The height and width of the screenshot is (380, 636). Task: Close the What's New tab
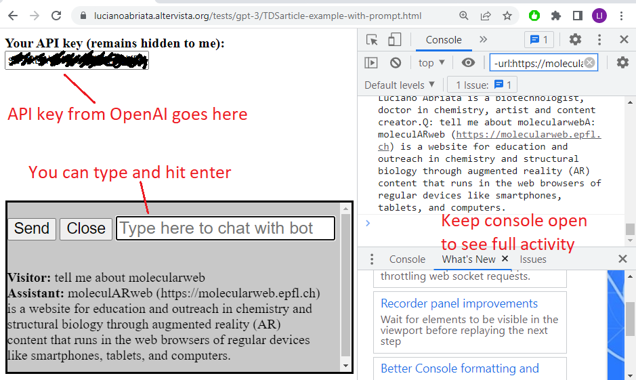click(x=505, y=258)
